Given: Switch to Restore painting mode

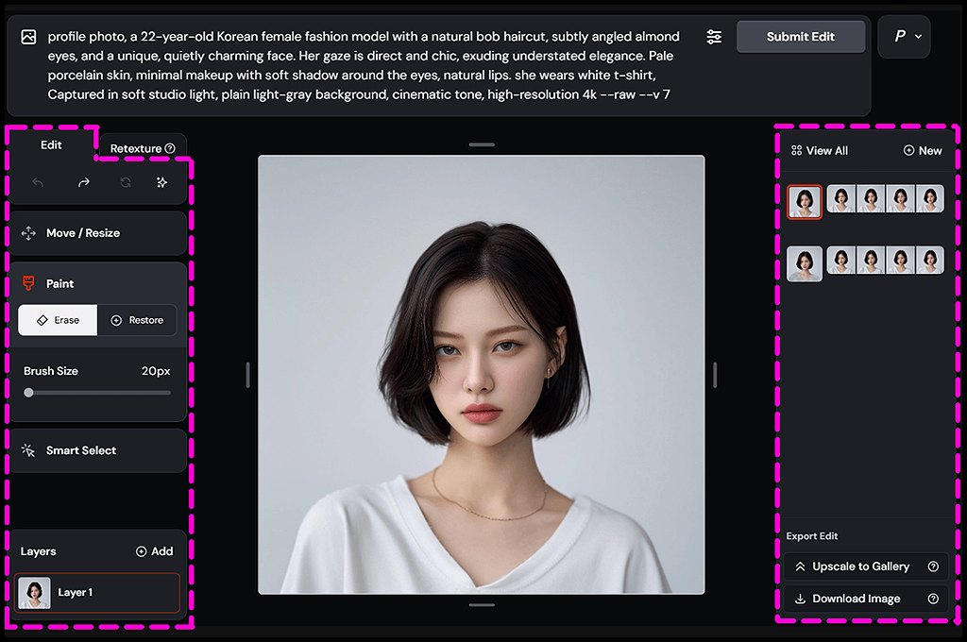Looking at the screenshot, I should (x=137, y=320).
